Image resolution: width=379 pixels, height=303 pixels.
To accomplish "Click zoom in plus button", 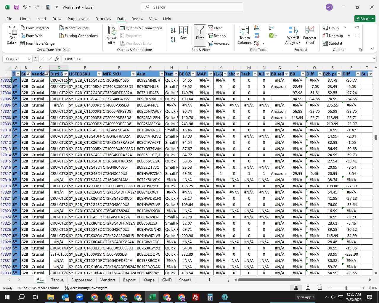I will [x=363, y=288].
